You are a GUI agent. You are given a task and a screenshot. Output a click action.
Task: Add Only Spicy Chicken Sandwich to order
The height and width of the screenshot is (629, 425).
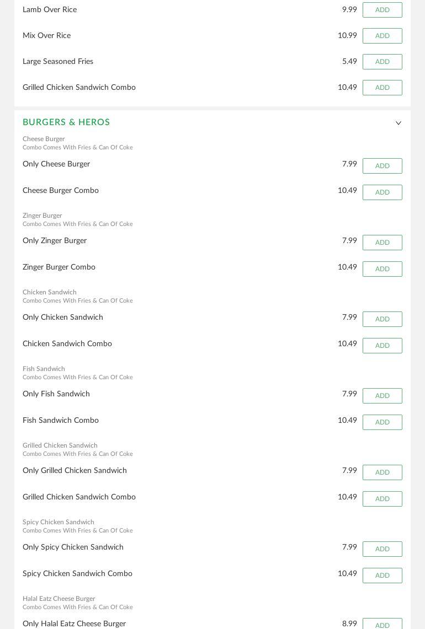tap(382, 549)
